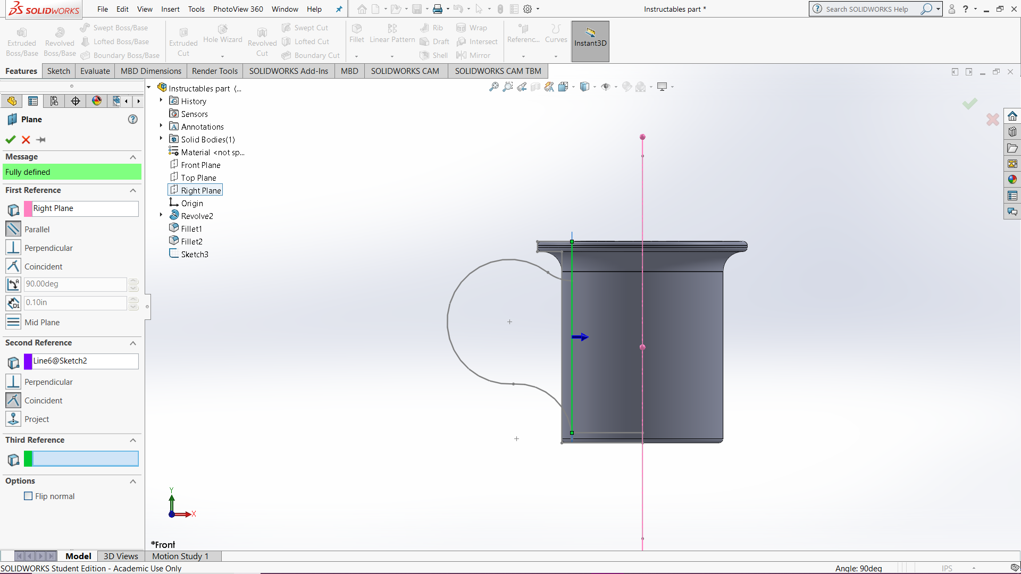The image size is (1021, 574).
Task: Select the Linear Pattern tool
Action: point(391,33)
